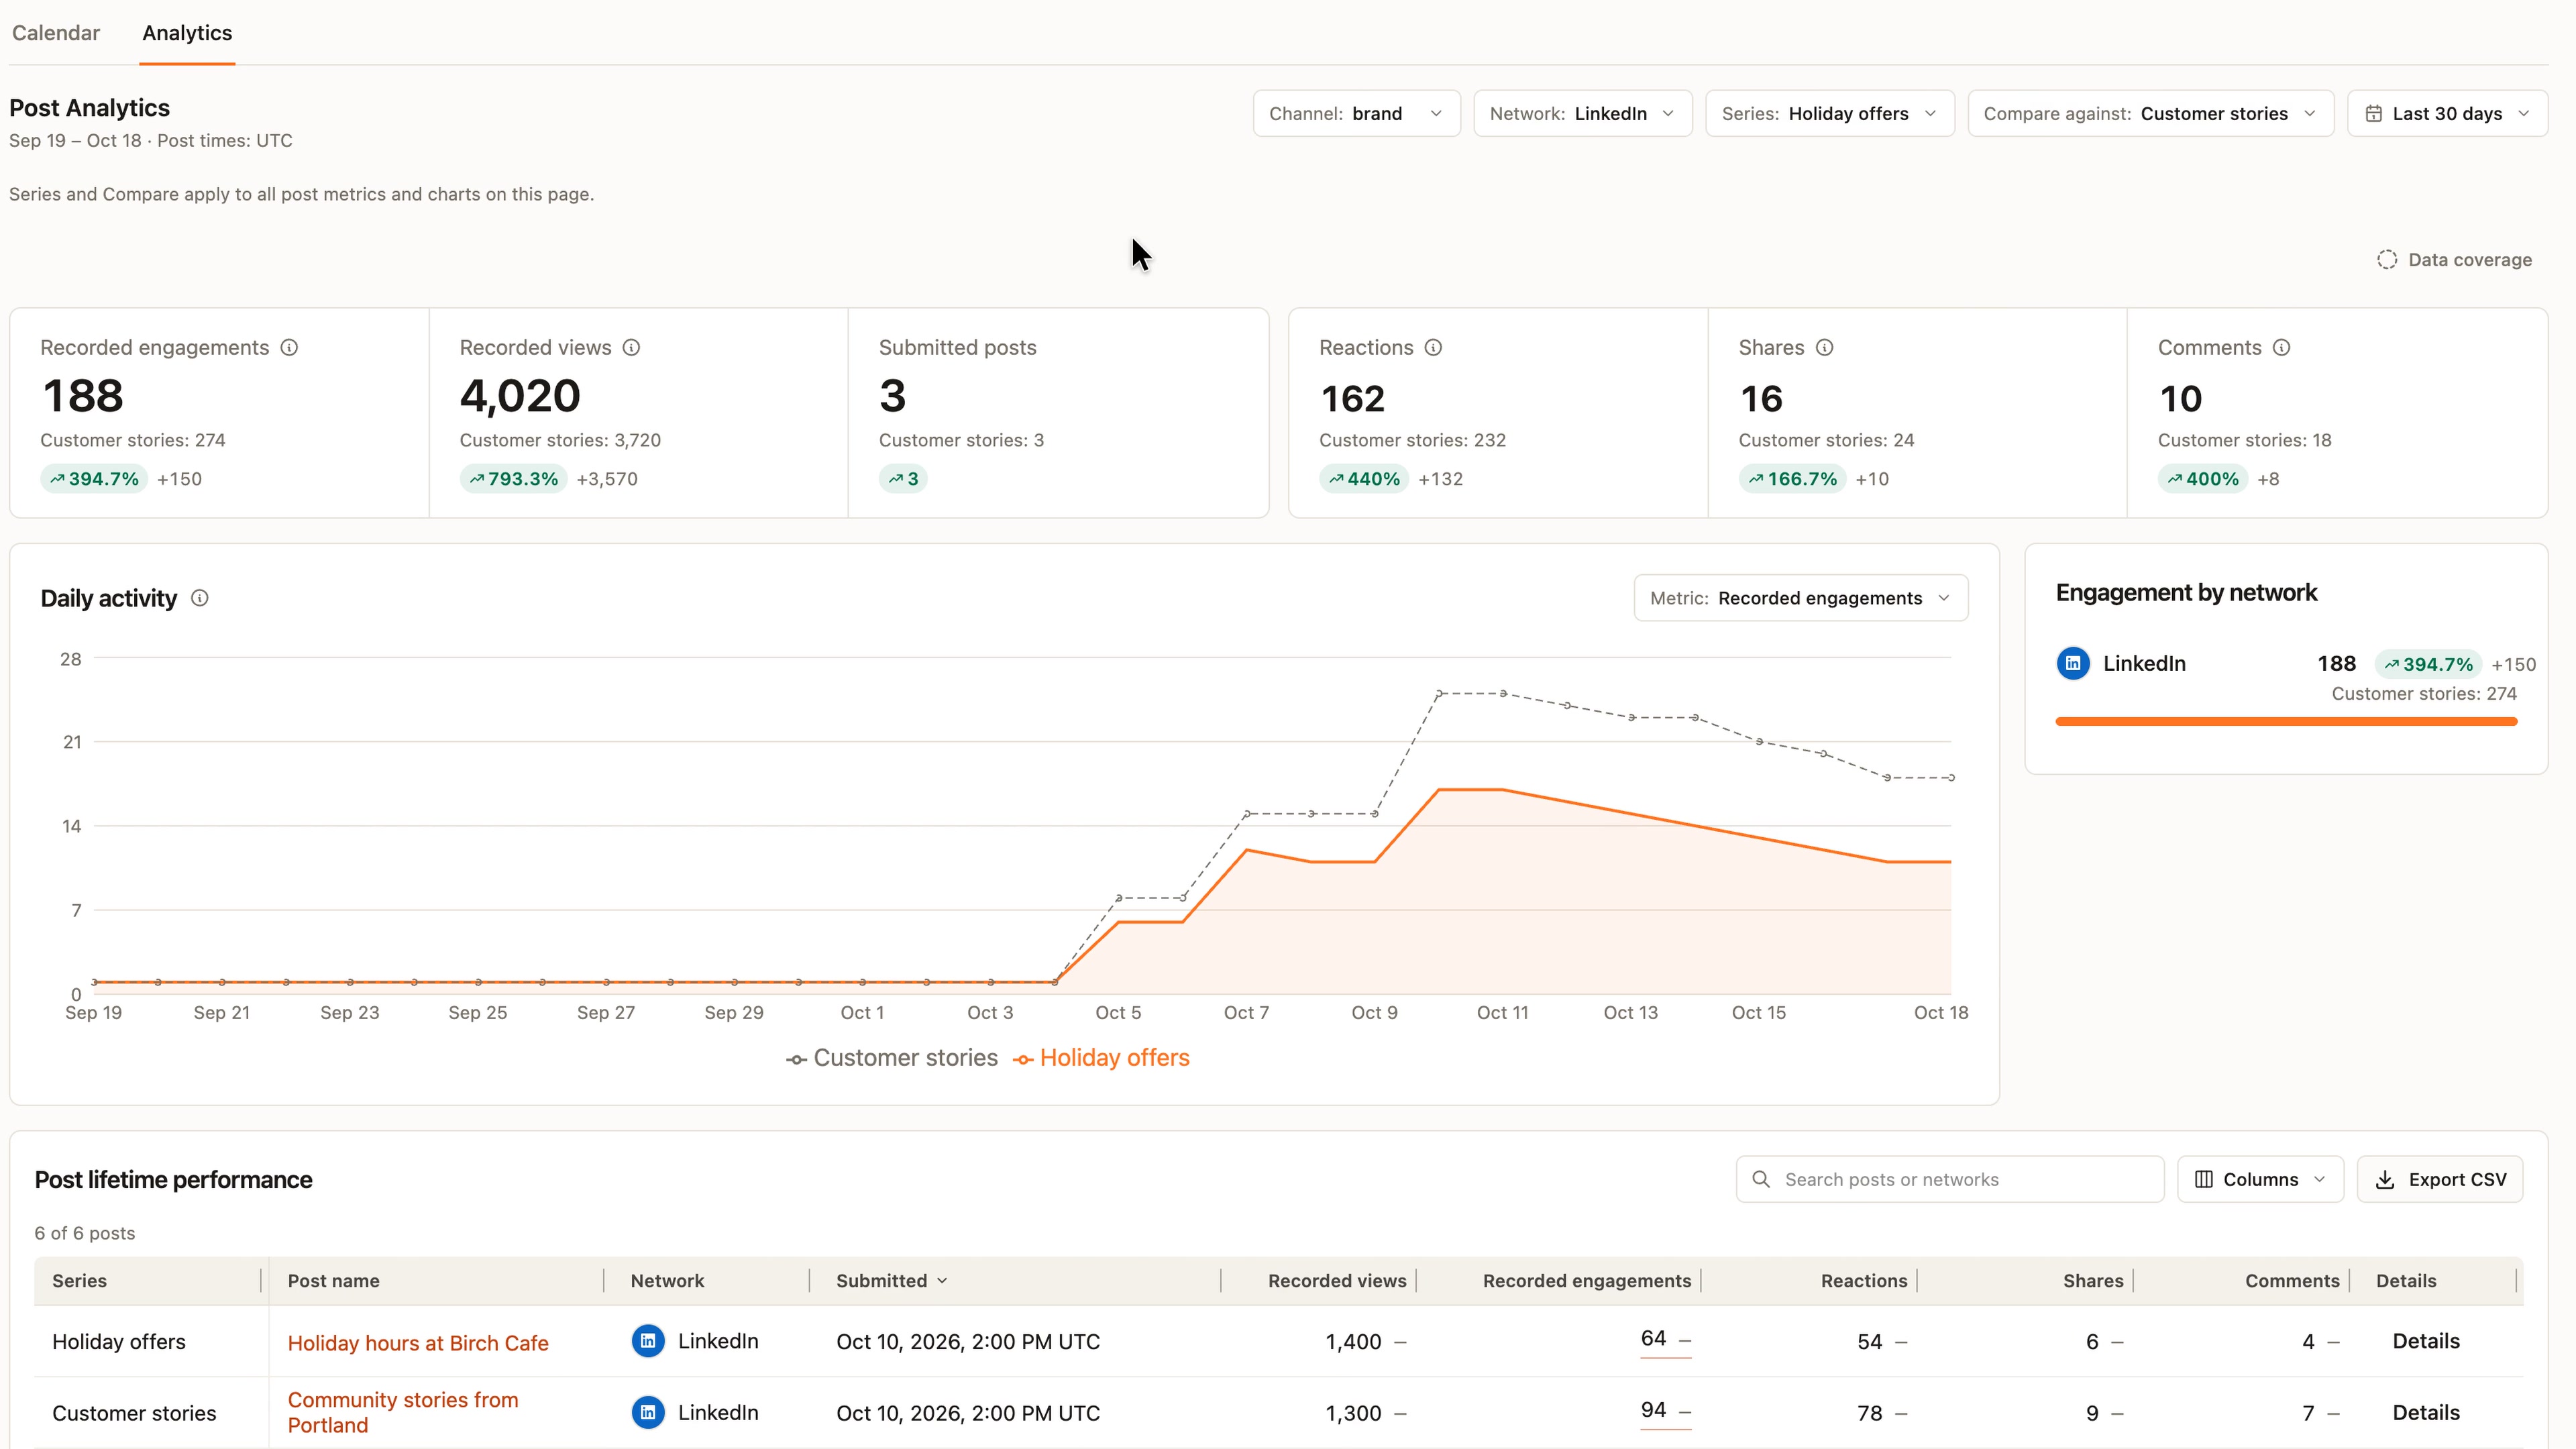Open the Metric: Recorded engagements dropdown
The height and width of the screenshot is (1449, 2576).
(x=1800, y=598)
